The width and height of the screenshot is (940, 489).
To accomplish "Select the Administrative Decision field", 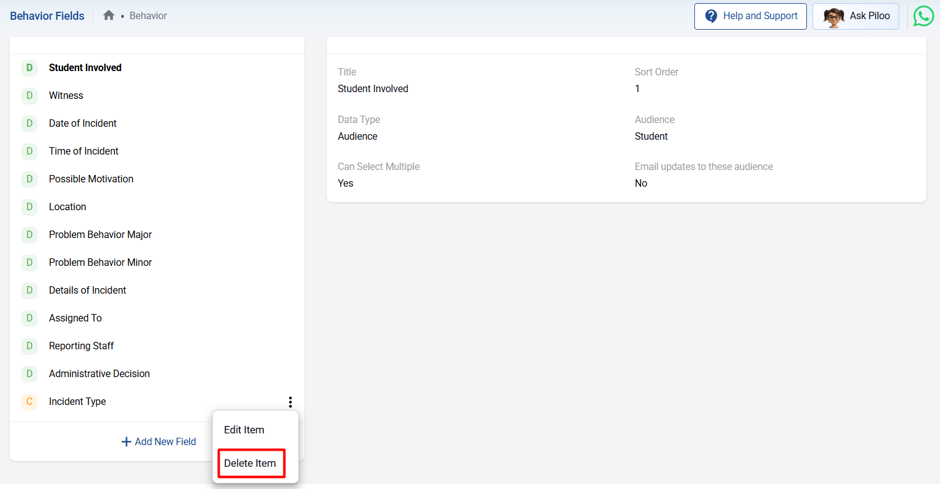I will [99, 374].
